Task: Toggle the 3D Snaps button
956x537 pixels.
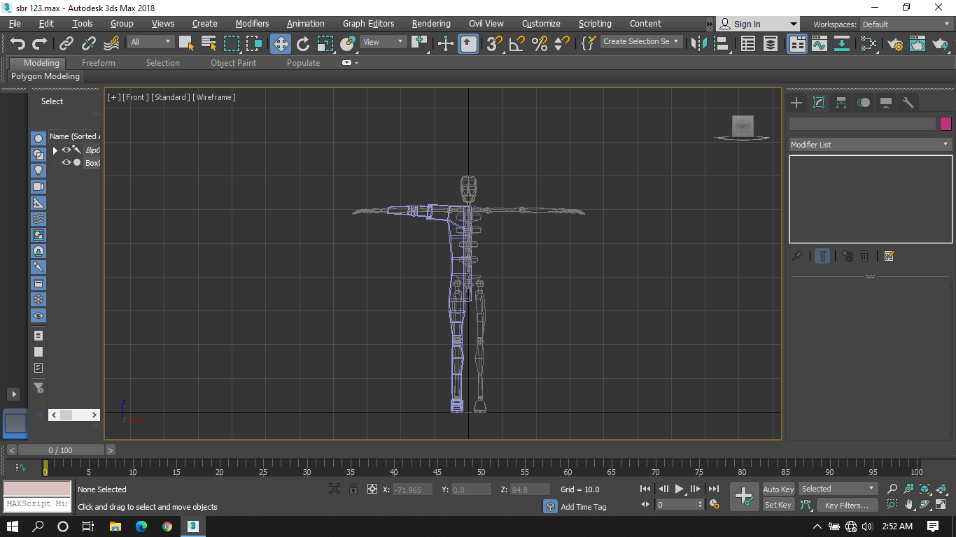Action: pos(494,44)
